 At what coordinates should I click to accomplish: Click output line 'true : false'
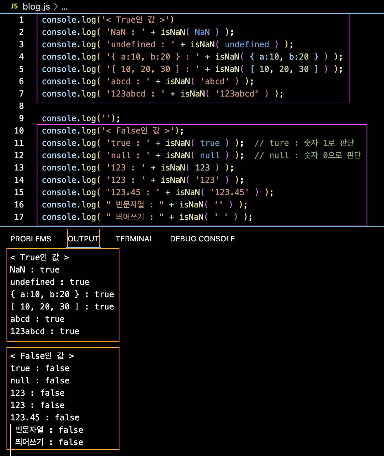point(40,368)
